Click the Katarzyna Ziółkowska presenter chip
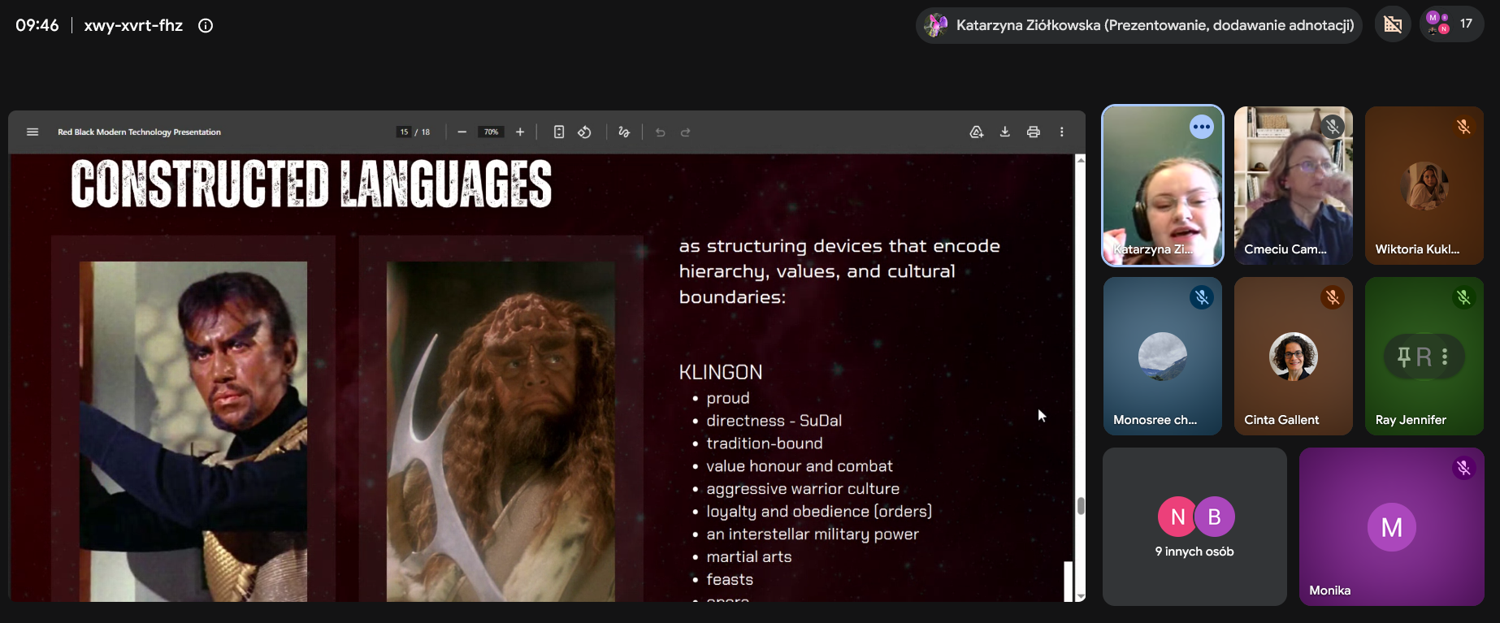The height and width of the screenshot is (623, 1500). [x=1139, y=25]
